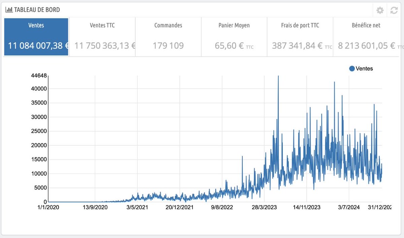The width and height of the screenshot is (404, 238).
Task: Switch to the Bénéfice net tab
Action: tap(367, 37)
